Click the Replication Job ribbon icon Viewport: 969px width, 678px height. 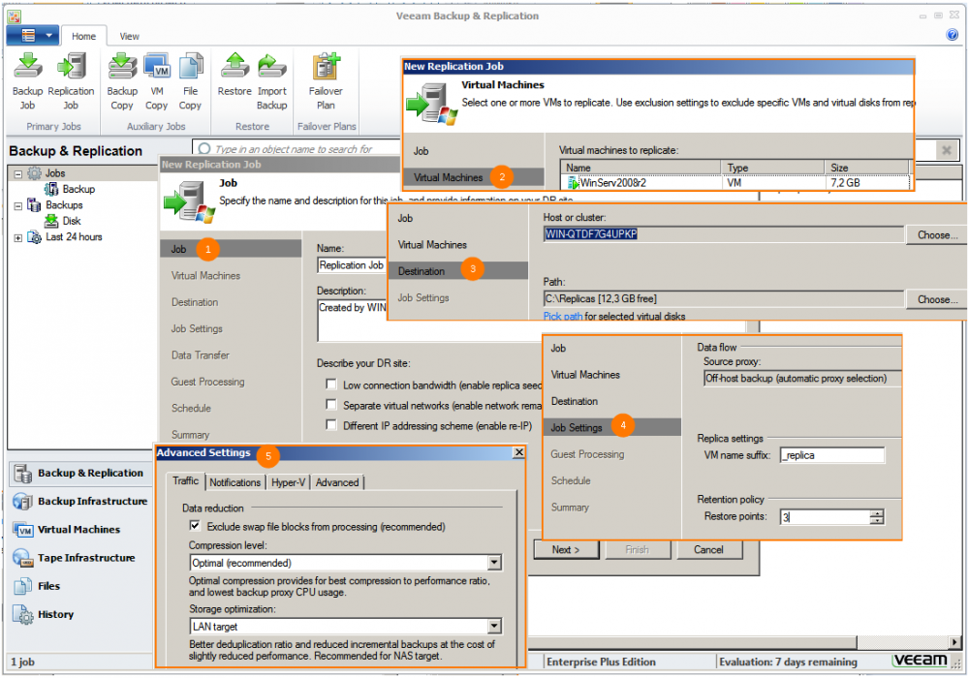pos(71,81)
